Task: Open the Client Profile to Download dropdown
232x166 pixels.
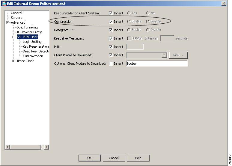Action: (164, 55)
